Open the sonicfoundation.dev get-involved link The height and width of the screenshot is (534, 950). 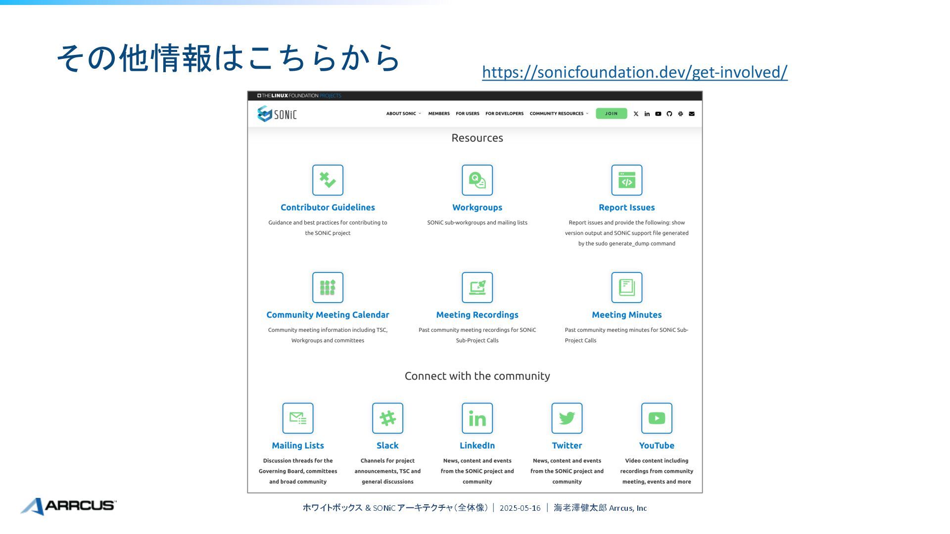(x=634, y=72)
